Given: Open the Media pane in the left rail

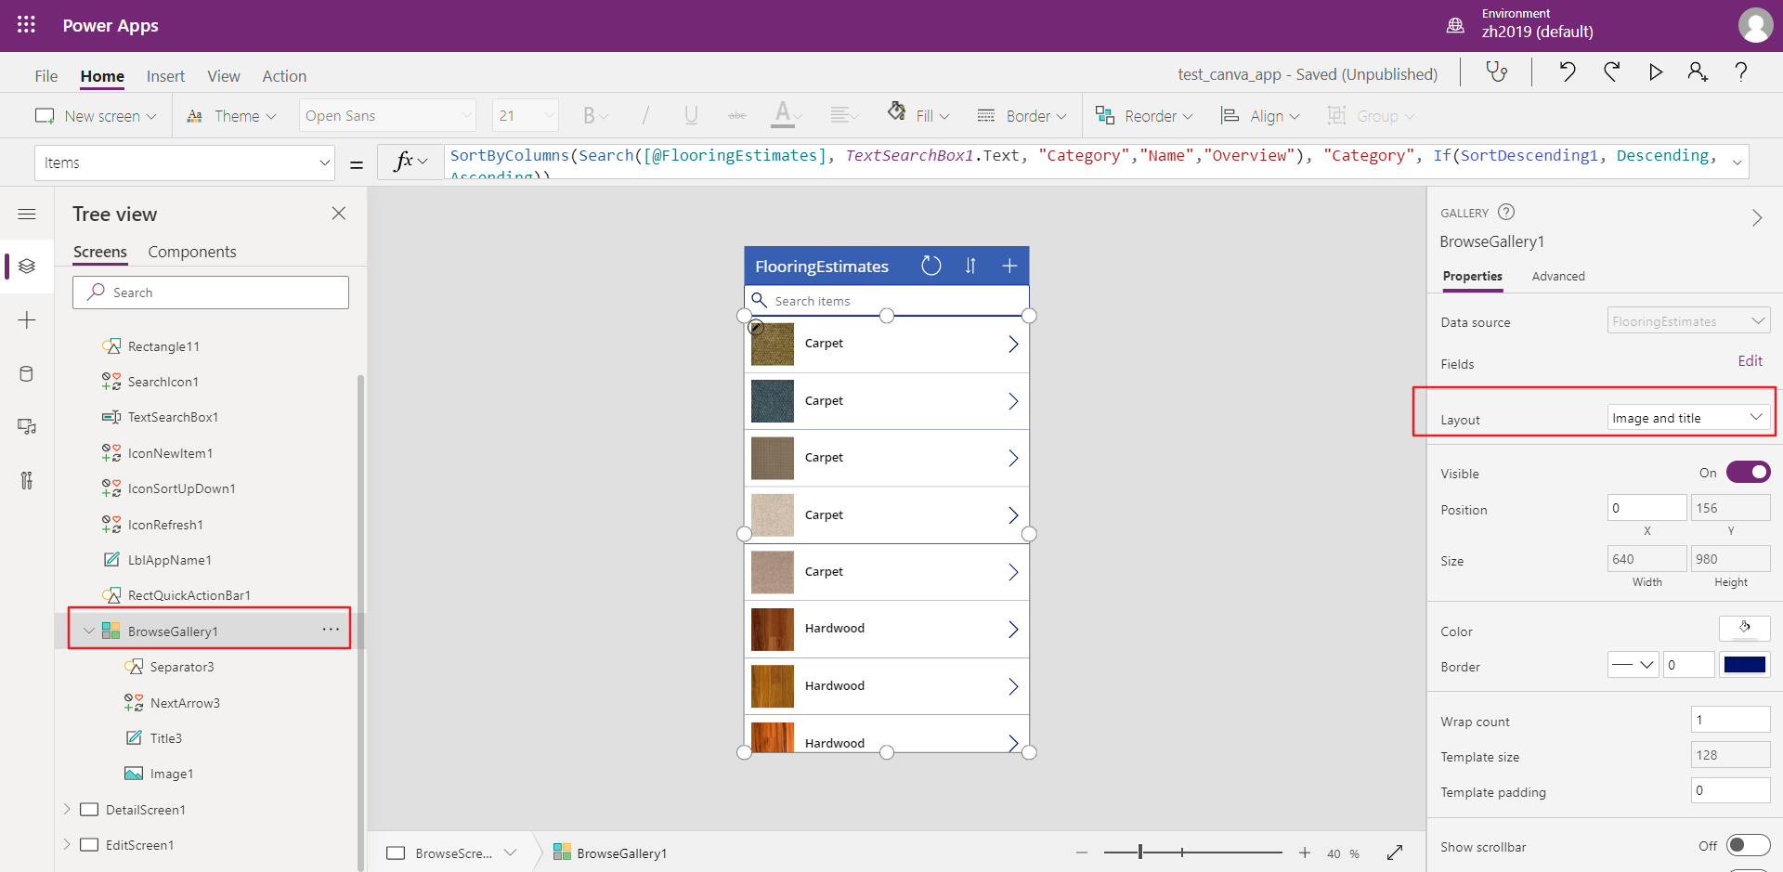Looking at the screenshot, I should point(27,426).
